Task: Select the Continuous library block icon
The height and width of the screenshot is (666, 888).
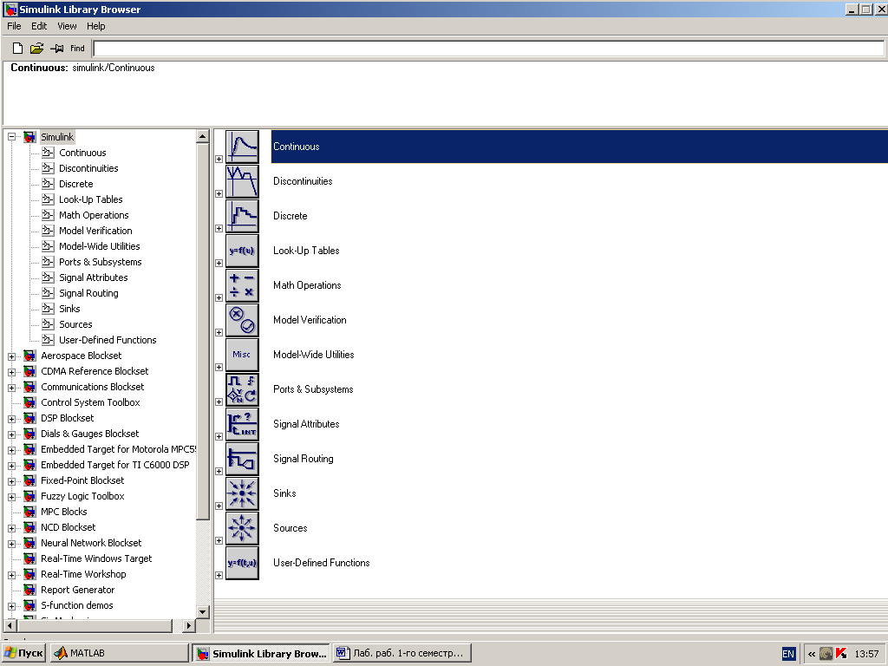Action: [x=243, y=147]
